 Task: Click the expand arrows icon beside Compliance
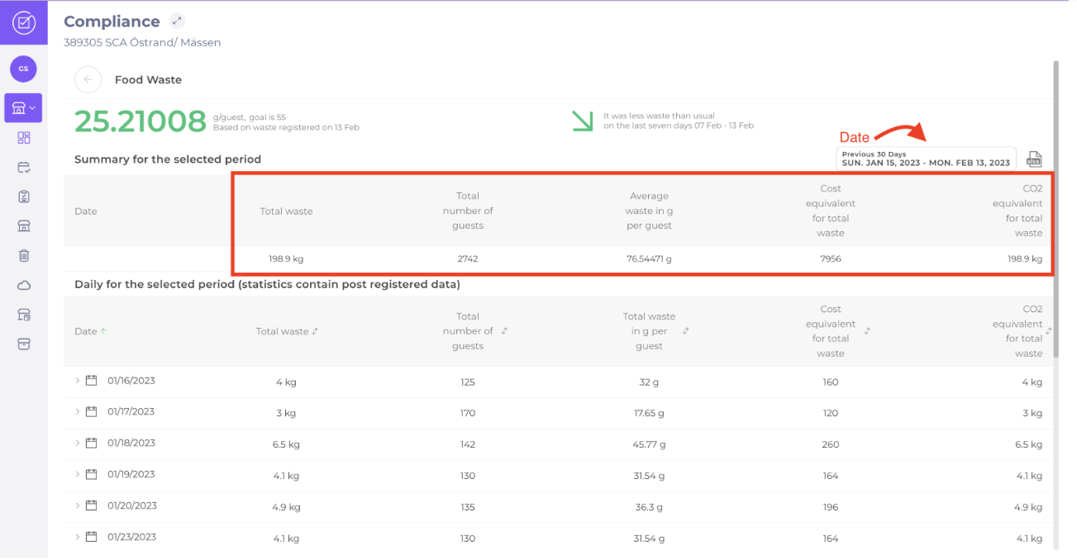(177, 21)
